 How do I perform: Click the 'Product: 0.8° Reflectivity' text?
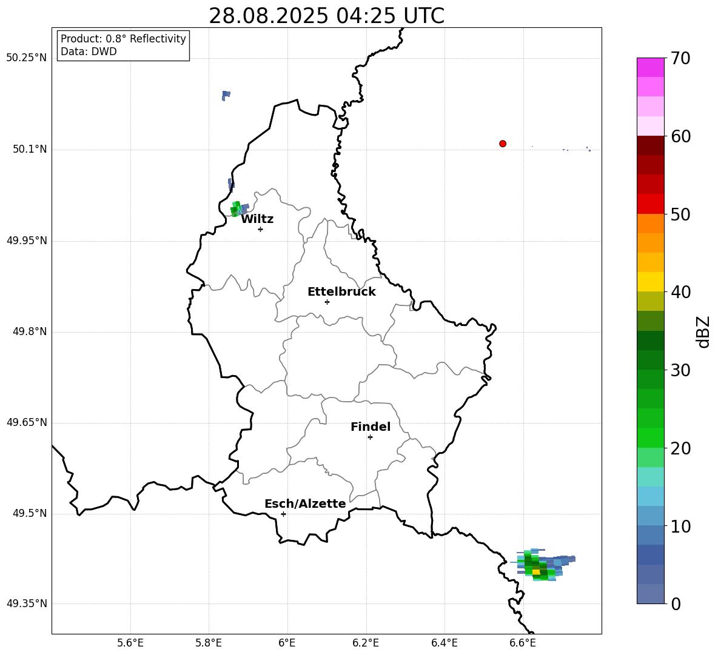(123, 39)
